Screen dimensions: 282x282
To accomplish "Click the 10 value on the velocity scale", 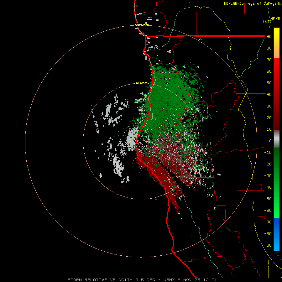I will point(269,129).
